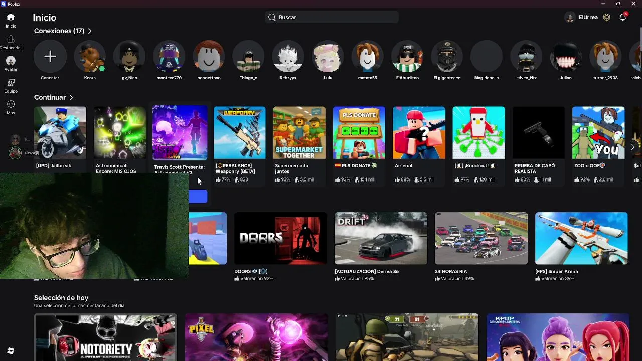The width and height of the screenshot is (642, 361).
Task: Open Arsenal game thumbnail
Action: (419, 132)
